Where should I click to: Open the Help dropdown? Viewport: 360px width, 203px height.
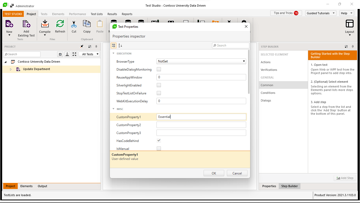pos(346,13)
